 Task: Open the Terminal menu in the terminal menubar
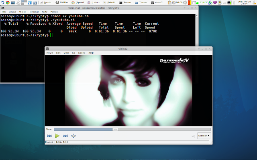click(34, 12)
